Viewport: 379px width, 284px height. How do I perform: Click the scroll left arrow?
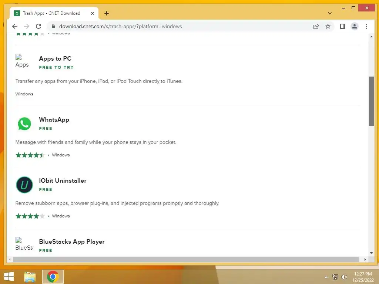coord(10,259)
